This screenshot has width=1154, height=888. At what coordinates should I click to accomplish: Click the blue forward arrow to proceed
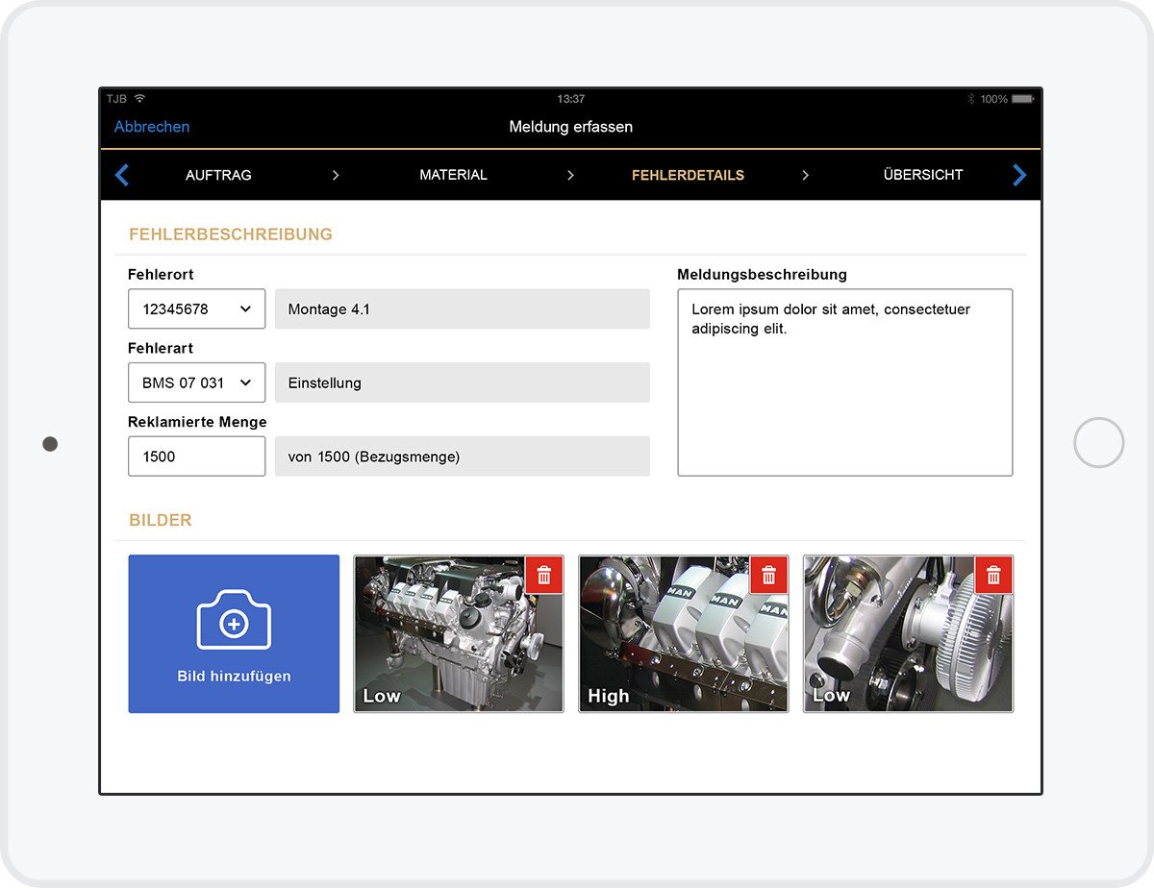1019,175
